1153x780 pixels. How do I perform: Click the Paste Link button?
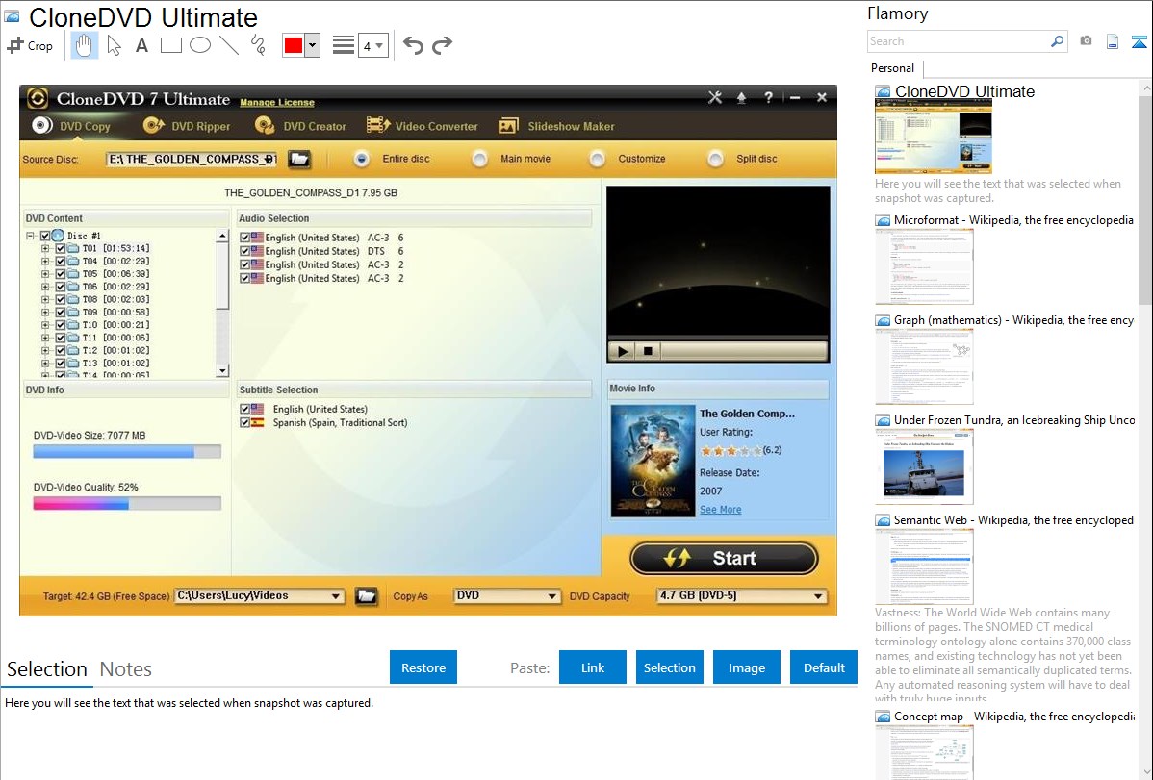(x=593, y=667)
